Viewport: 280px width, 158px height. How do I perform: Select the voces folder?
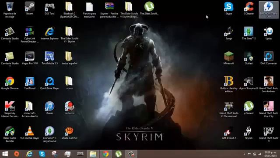click(70, 83)
